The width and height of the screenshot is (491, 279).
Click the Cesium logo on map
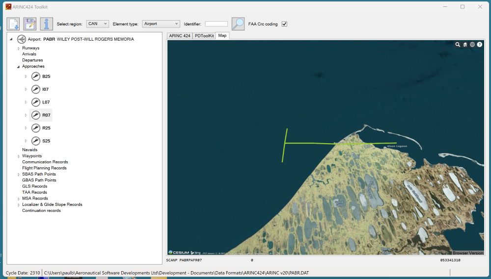click(179, 253)
